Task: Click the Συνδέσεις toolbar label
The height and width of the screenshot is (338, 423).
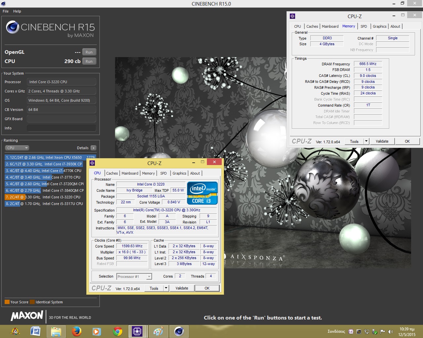Action: (x=336, y=331)
